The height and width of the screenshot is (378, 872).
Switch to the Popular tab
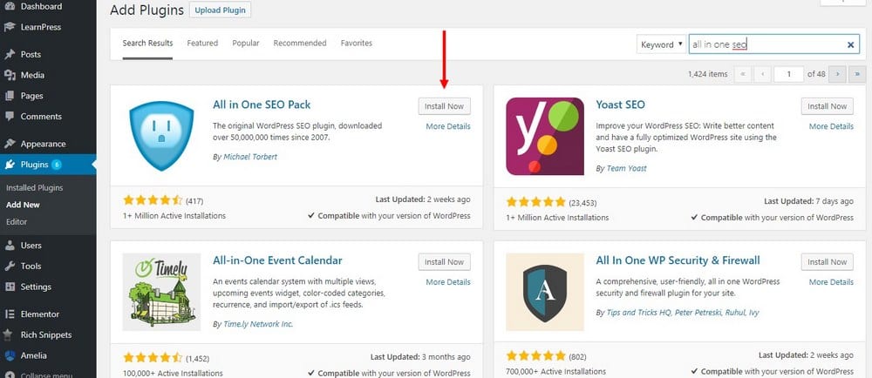point(246,43)
